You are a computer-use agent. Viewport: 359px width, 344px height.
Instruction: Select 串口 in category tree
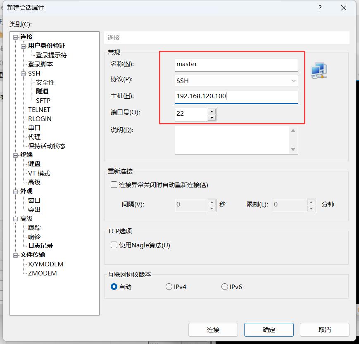34,128
